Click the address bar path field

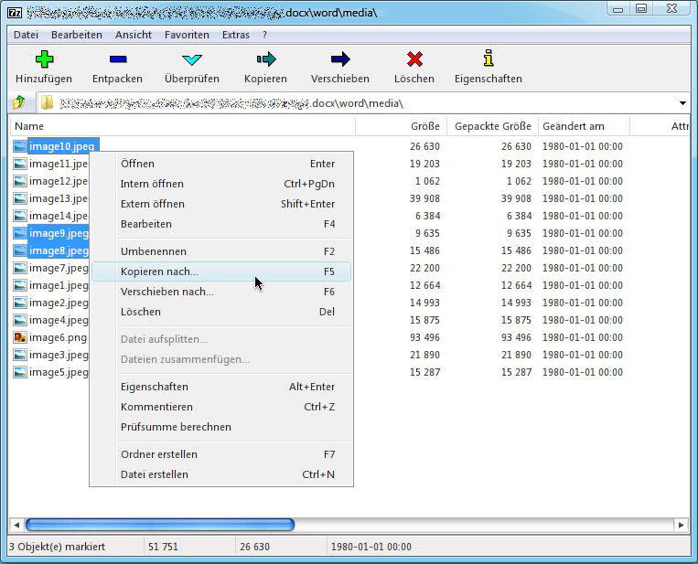[356, 103]
